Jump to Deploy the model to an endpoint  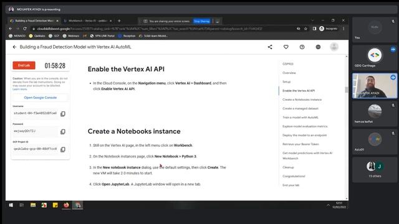coord(305,135)
